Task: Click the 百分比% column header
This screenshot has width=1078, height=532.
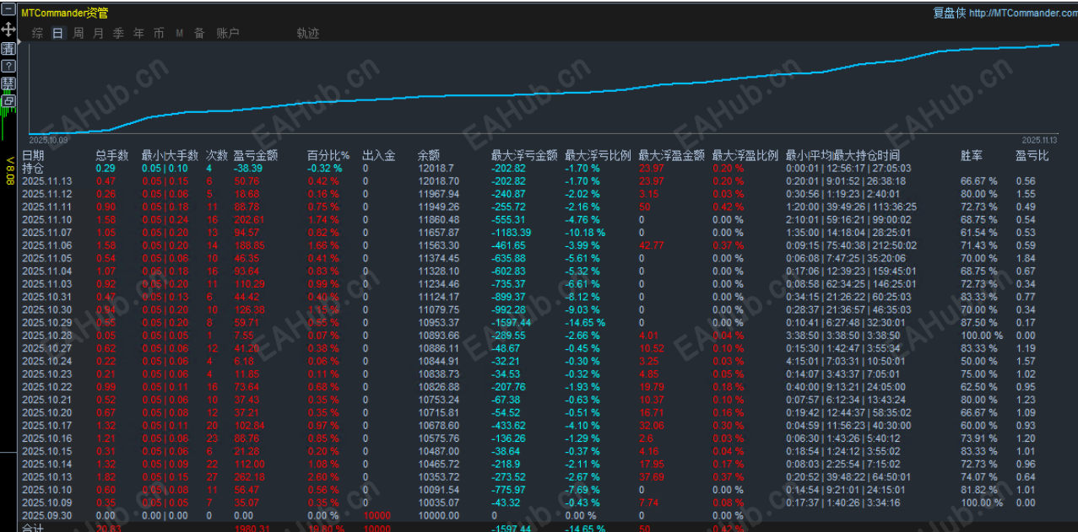Action: point(328,155)
